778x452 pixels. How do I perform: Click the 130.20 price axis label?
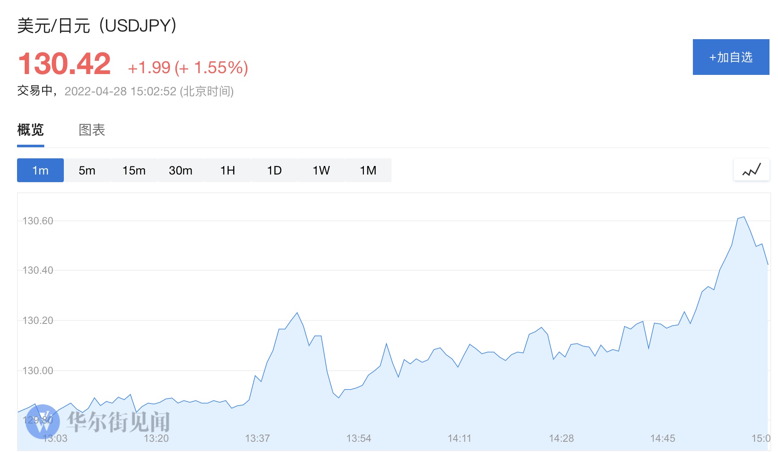tap(38, 320)
